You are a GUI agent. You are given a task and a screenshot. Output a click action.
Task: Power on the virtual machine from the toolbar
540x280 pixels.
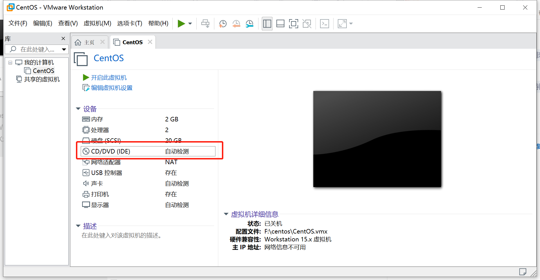(181, 24)
